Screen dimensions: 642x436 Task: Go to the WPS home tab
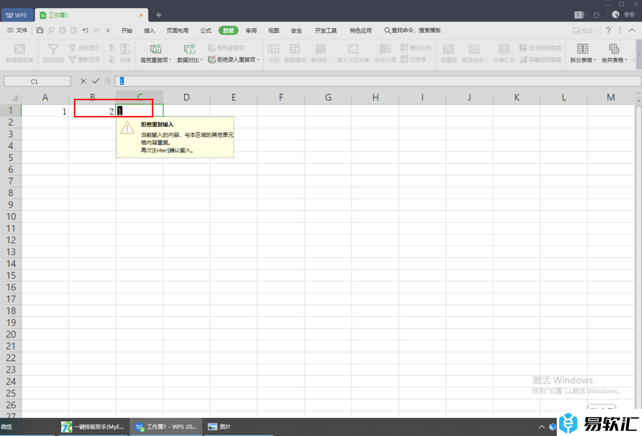[17, 15]
